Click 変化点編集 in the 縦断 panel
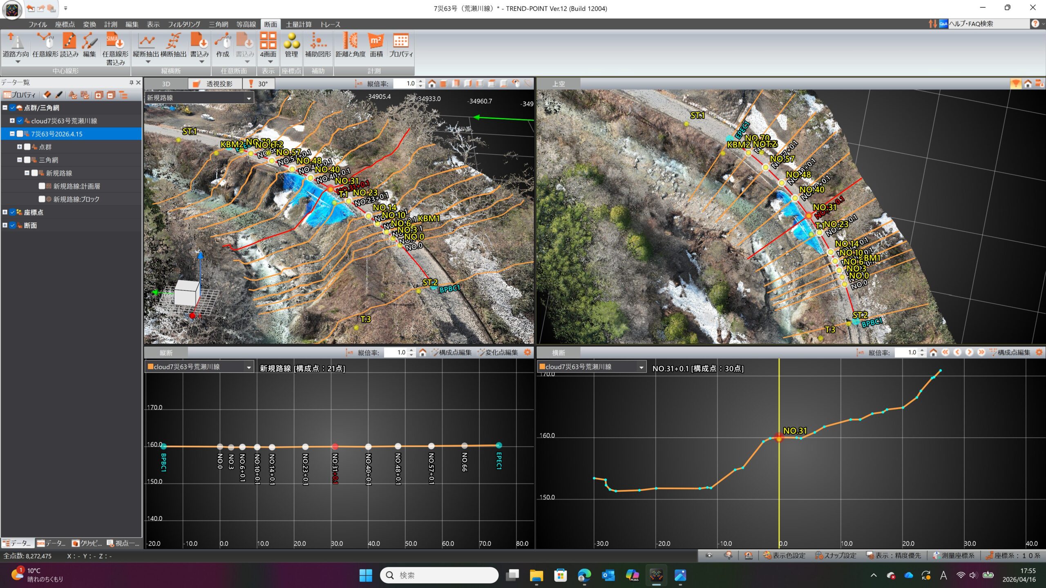Screen dimensions: 1046x588 [498, 352]
